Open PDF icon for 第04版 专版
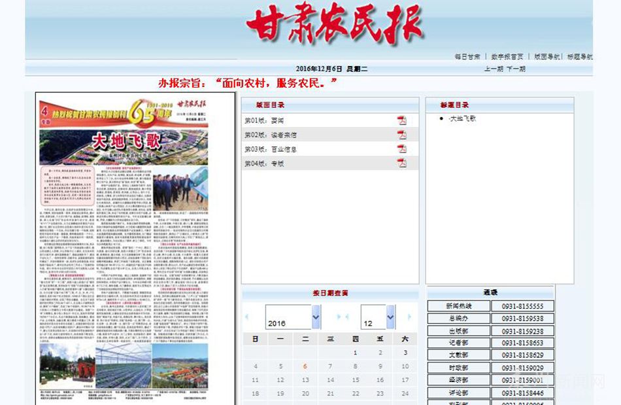 (402, 163)
